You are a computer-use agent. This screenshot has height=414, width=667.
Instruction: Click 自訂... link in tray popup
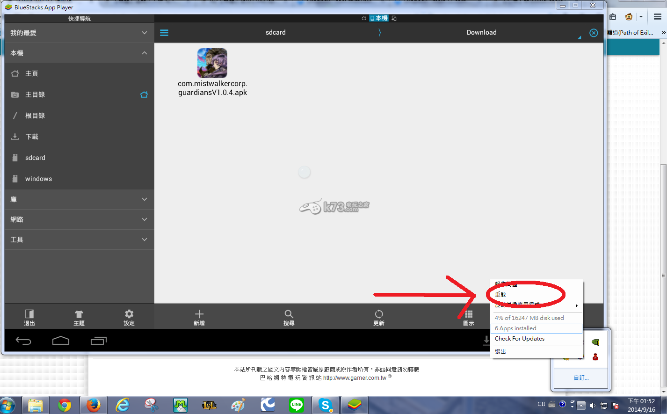(x=581, y=378)
